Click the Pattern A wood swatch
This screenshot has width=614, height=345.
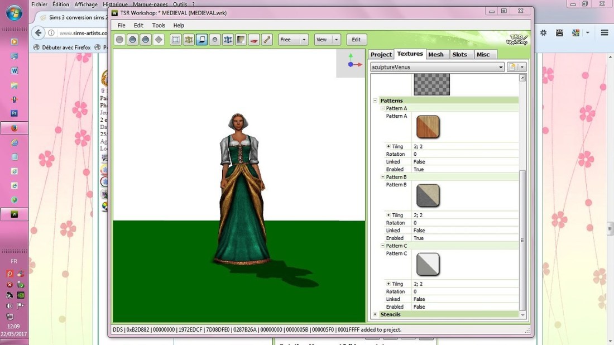pyautogui.click(x=428, y=127)
